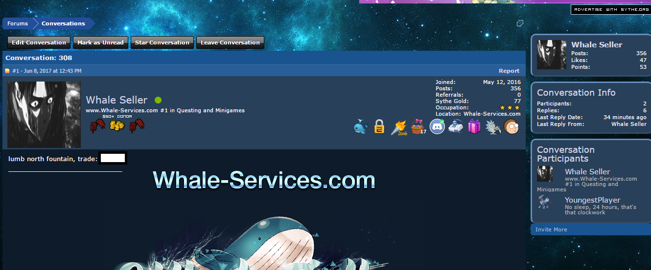651x270 pixels.
Task: Click the Likes 47 stat in sidebar
Action: (x=609, y=60)
